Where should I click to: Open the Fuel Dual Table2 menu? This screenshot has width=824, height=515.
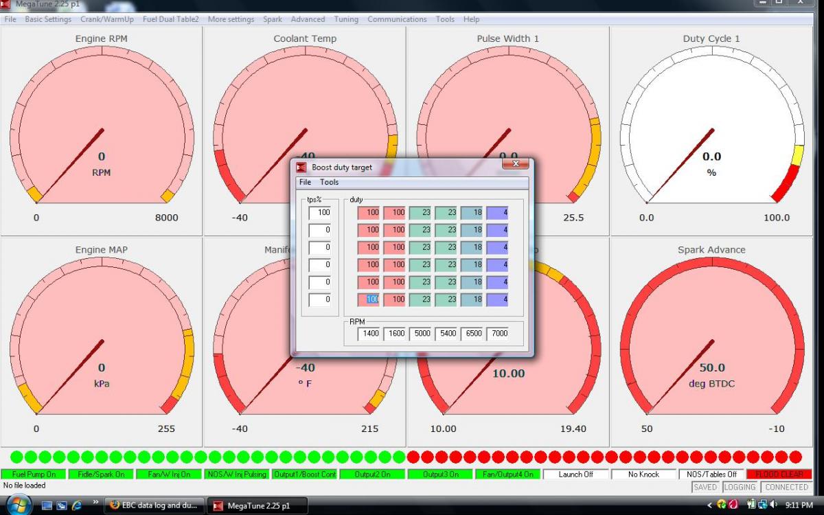click(170, 19)
